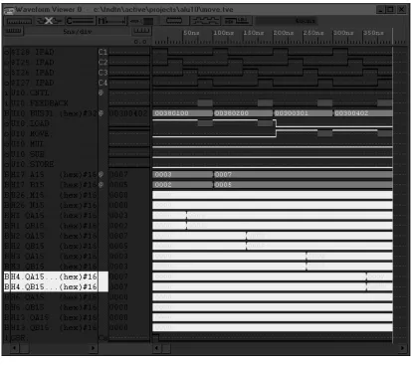
Task: Click the zoom-in scale icon beside 5ns/div
Action: click(13, 31)
